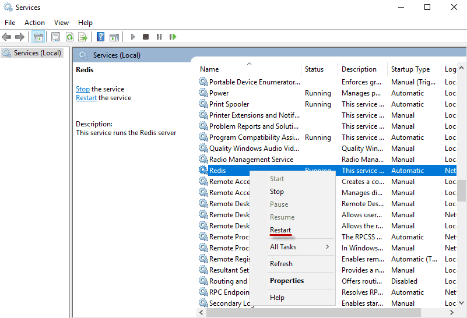
Task: Maximize the Services window
Action: point(427,7)
